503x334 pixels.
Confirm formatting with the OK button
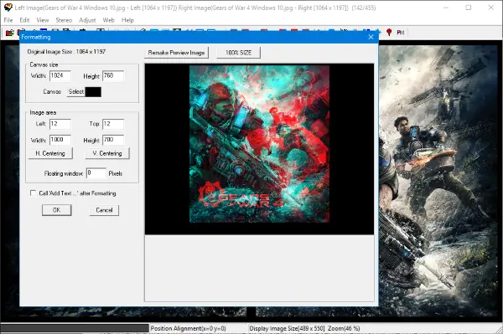[x=56, y=210]
